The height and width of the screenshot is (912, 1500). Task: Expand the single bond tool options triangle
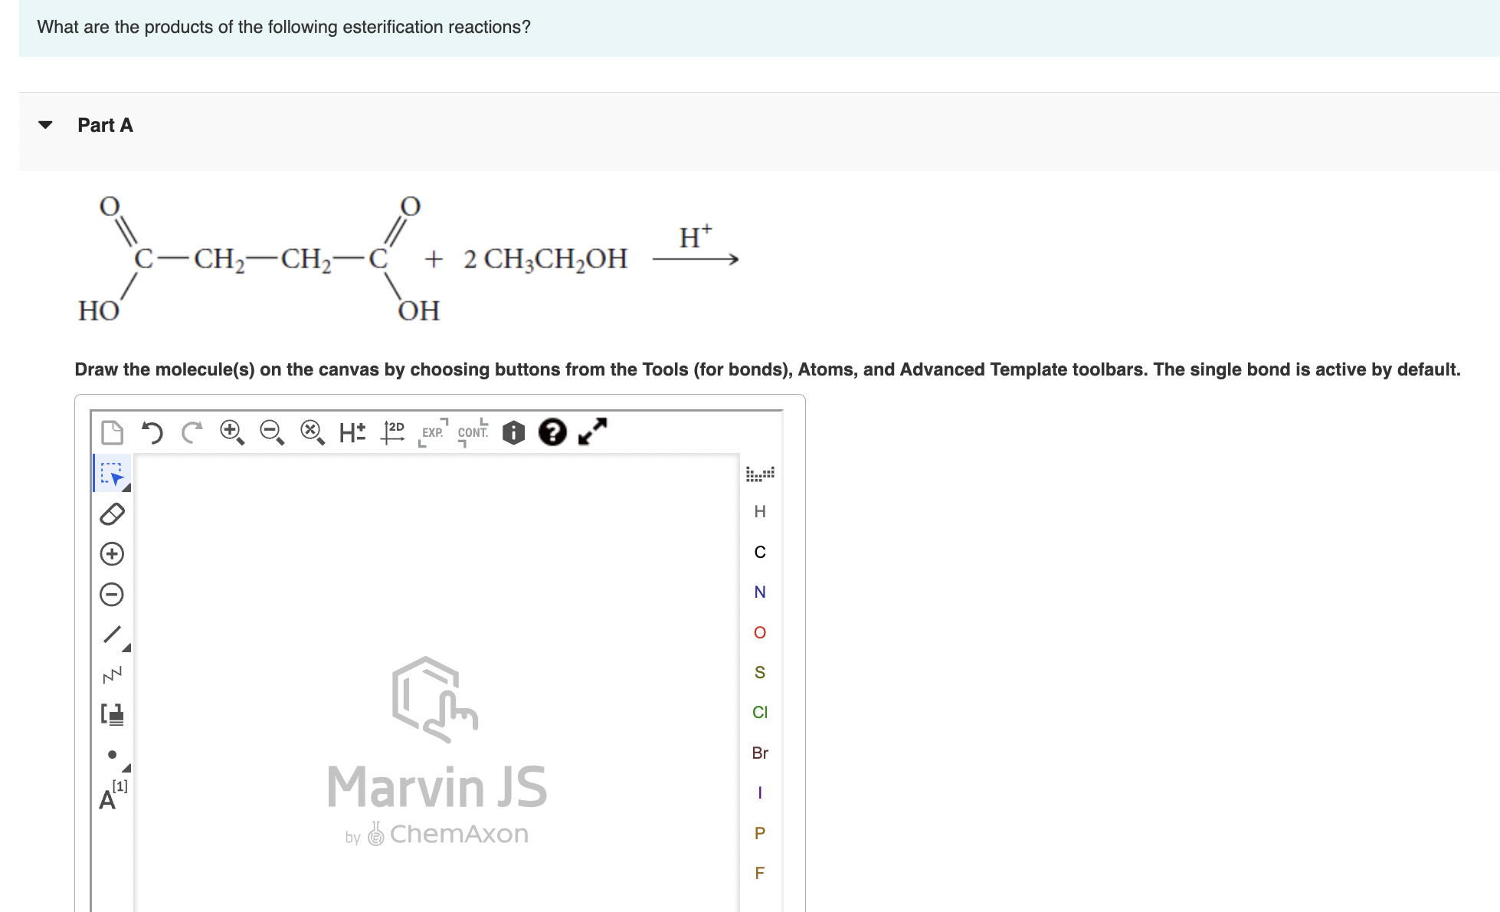click(126, 648)
